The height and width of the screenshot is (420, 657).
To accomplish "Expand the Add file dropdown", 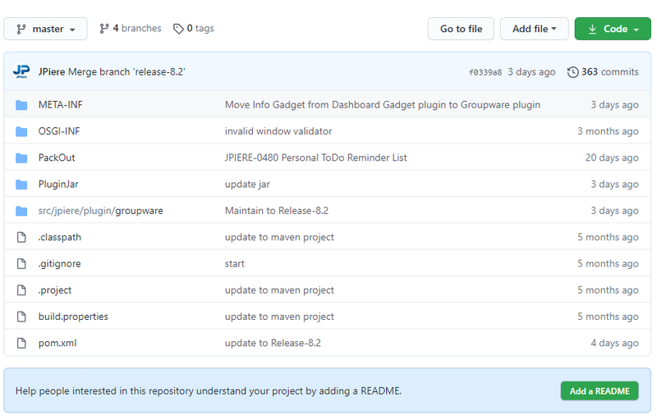I will tap(534, 29).
